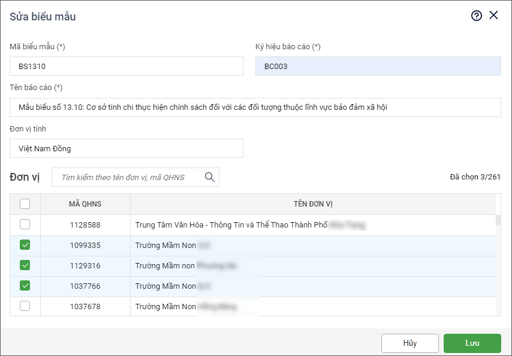Click the Mã biểu mẫu input field
Screen dimensions: 512x356
[x=127, y=66]
